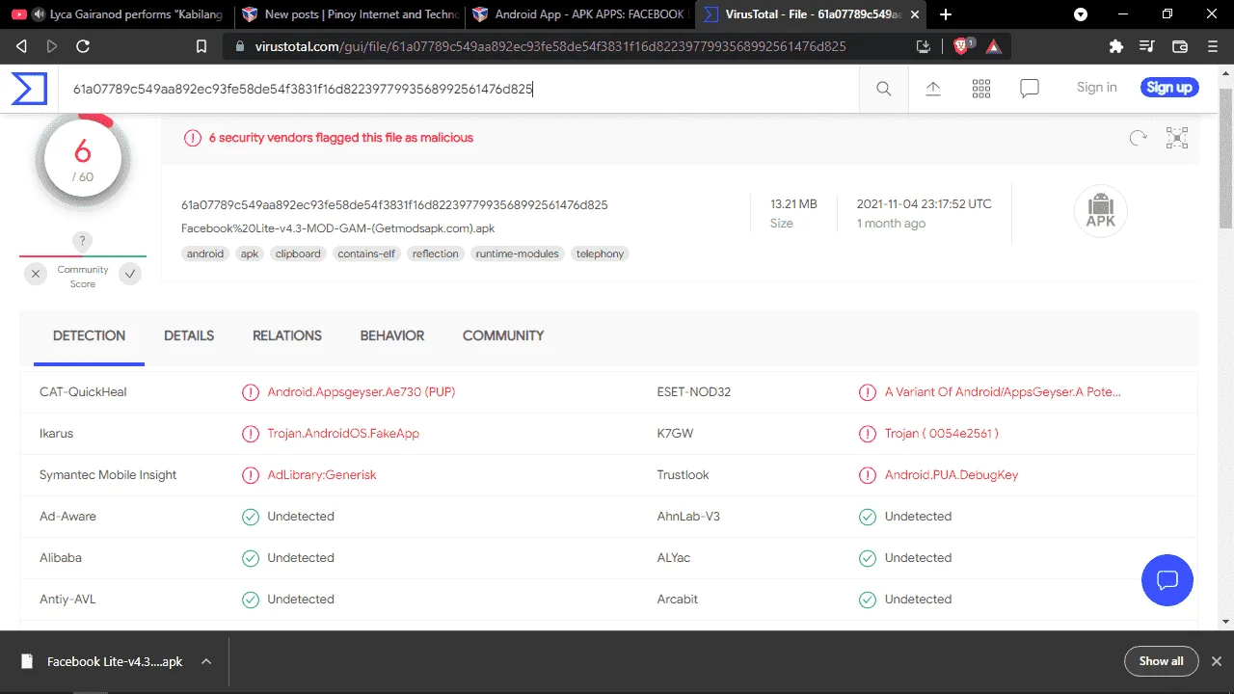Click the telephony tag

[601, 254]
